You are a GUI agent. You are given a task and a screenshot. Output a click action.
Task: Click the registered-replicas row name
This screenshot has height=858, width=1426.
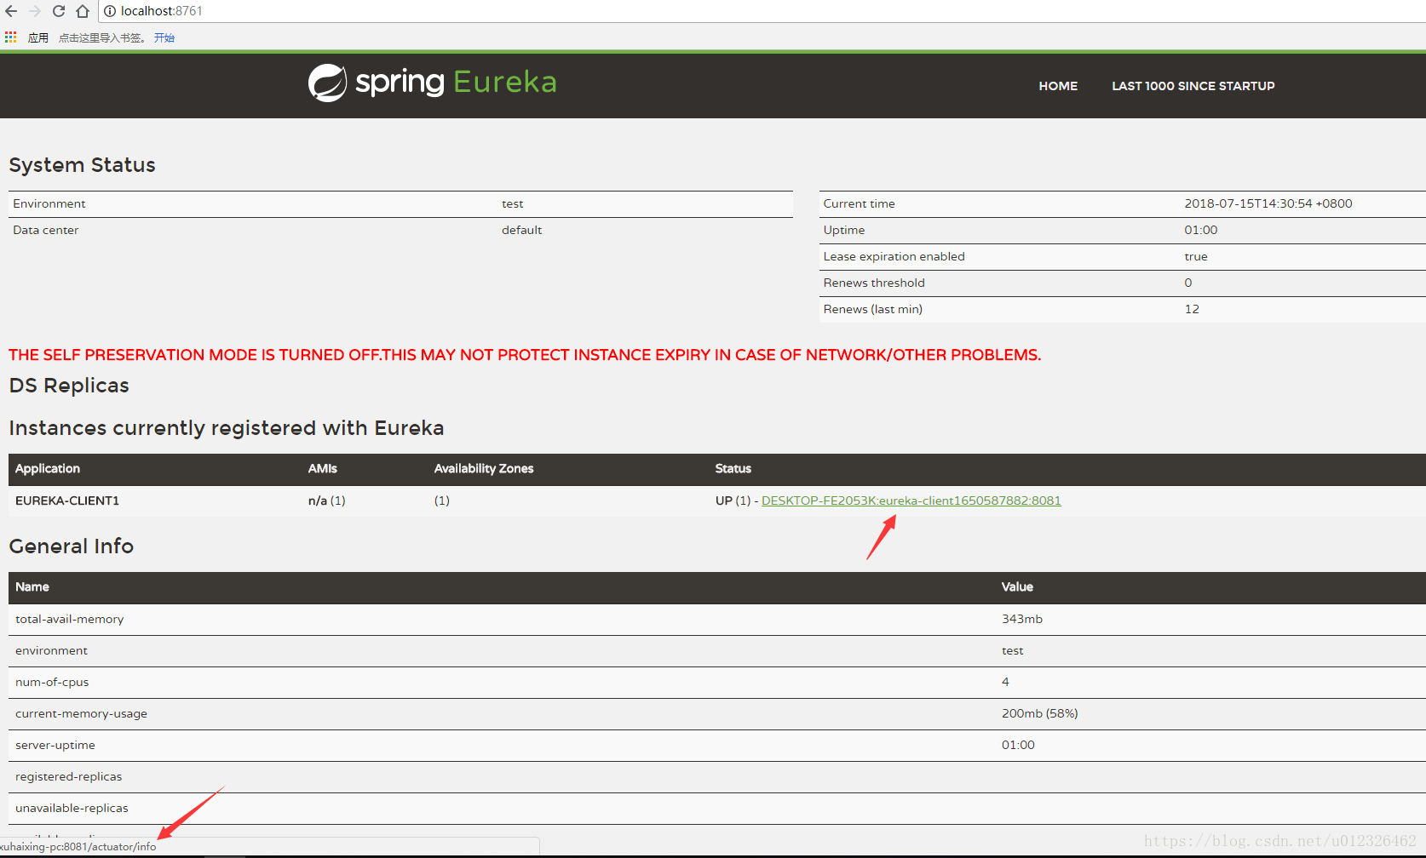[69, 776]
